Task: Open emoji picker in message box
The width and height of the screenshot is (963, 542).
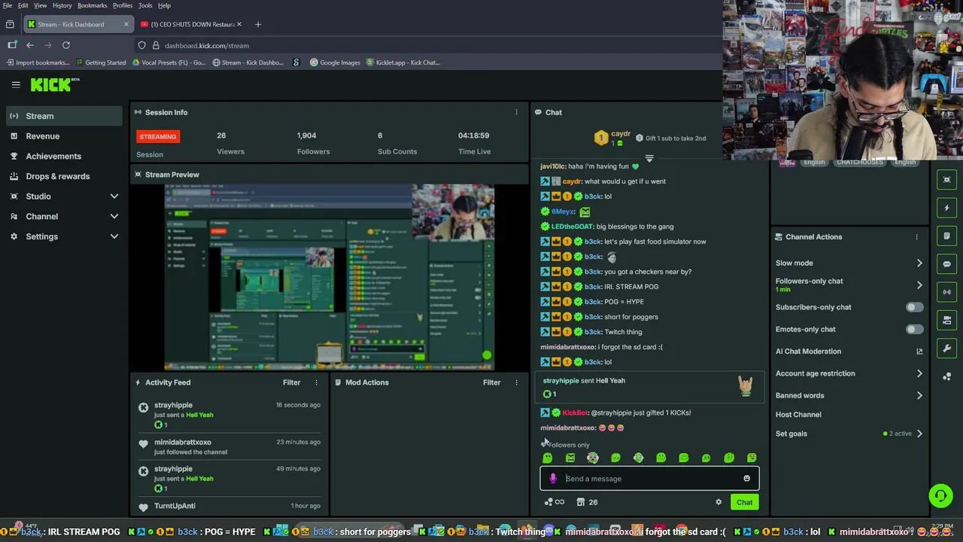Action: (746, 479)
